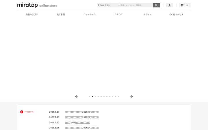Open the 全てのカテゴリ category dropdown
The height and width of the screenshot is (130, 208).
(109, 5)
